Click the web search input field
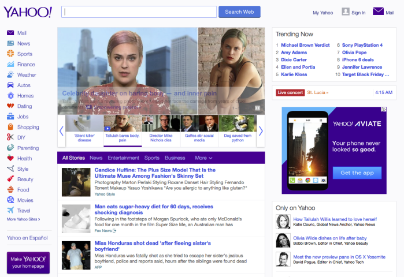The height and width of the screenshot is (277, 404). coord(139,12)
